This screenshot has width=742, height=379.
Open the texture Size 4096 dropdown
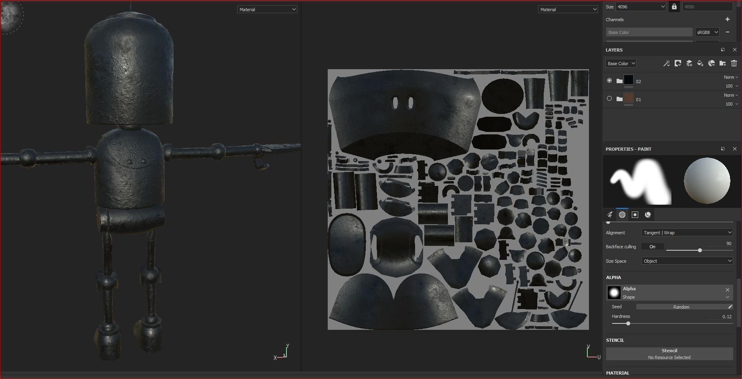pos(641,6)
